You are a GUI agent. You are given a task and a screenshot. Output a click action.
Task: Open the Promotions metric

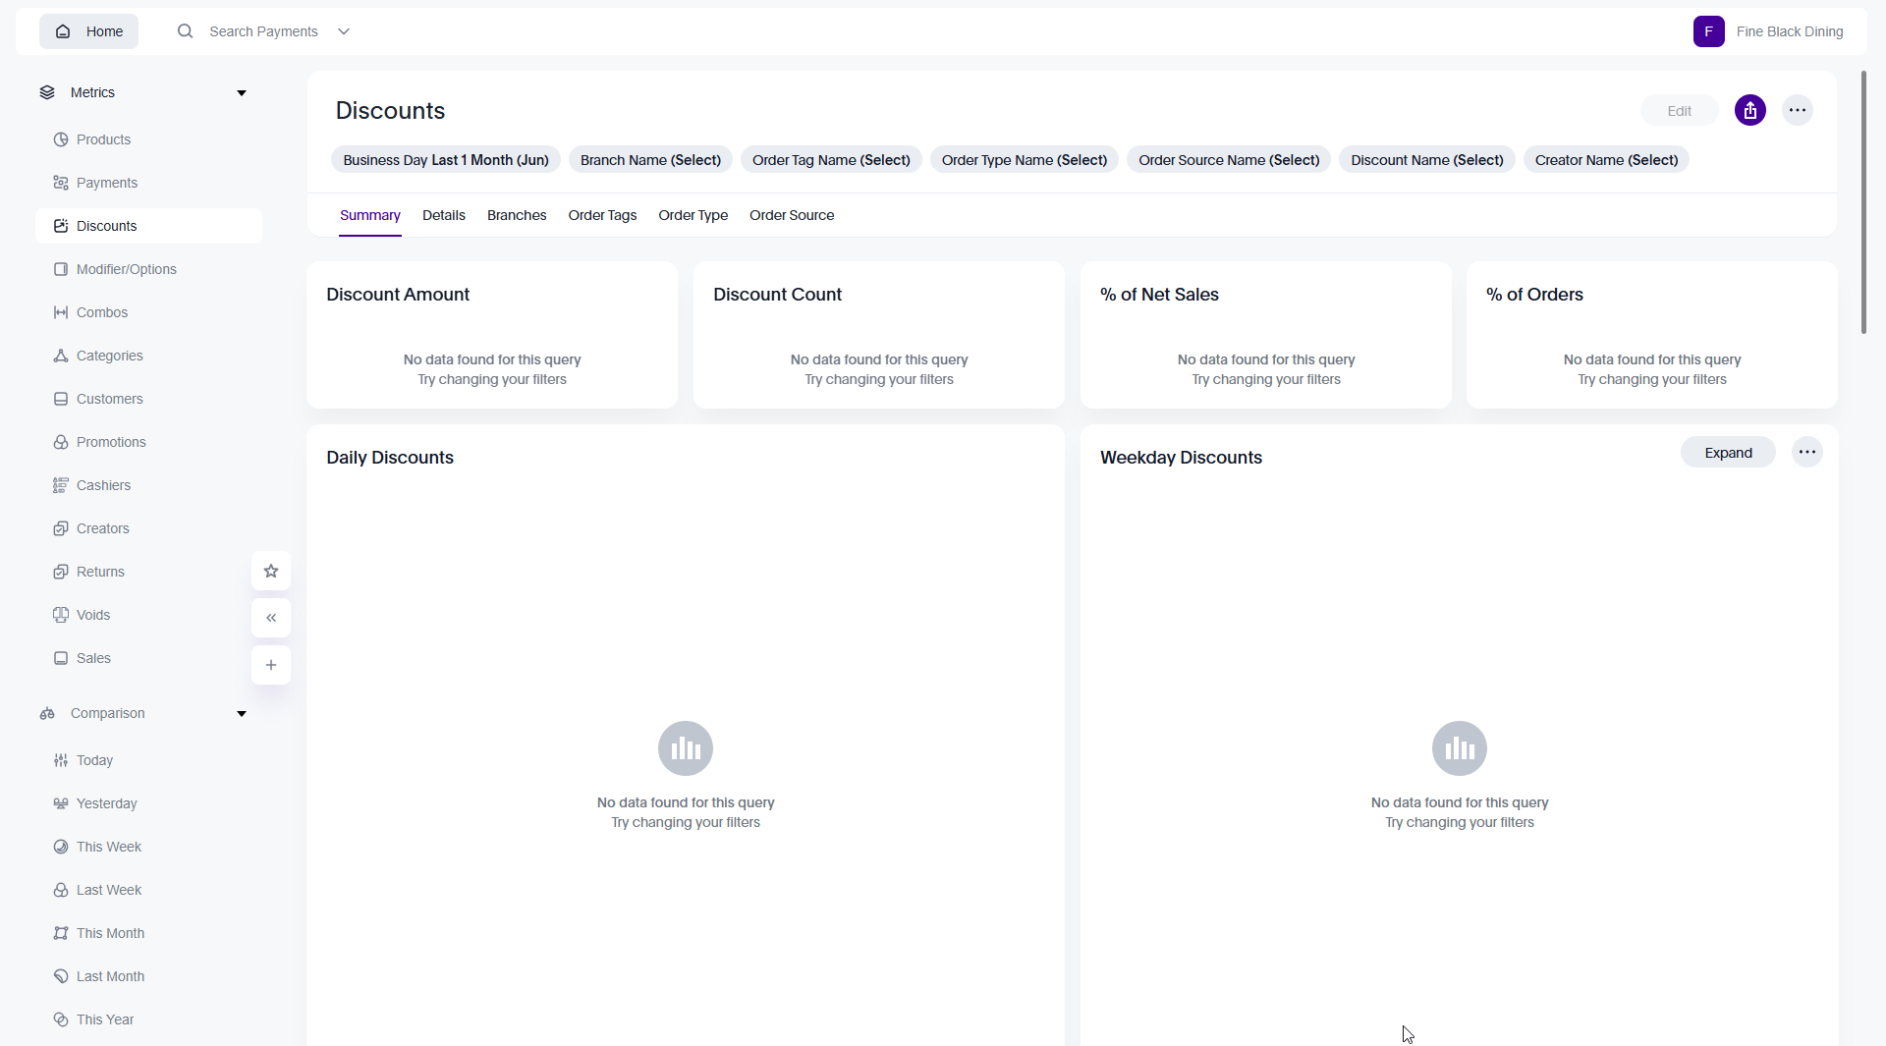tap(111, 441)
